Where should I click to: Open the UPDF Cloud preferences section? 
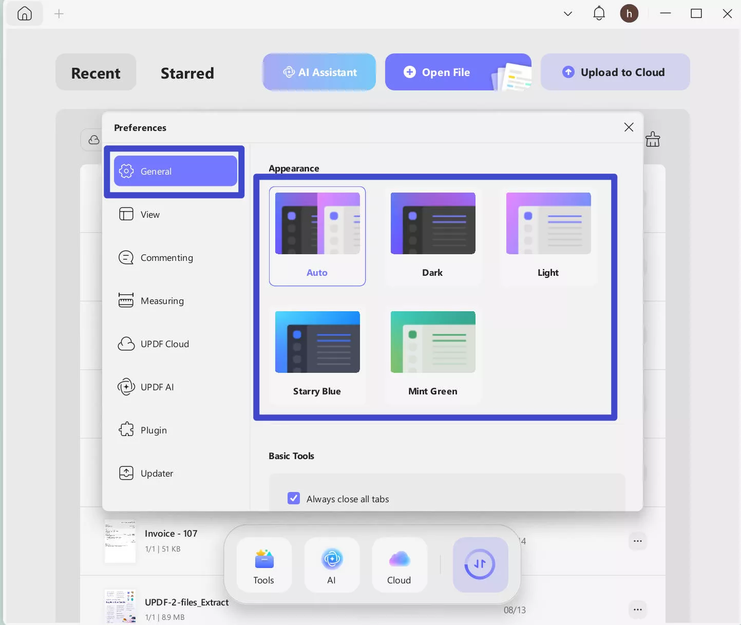pos(176,344)
